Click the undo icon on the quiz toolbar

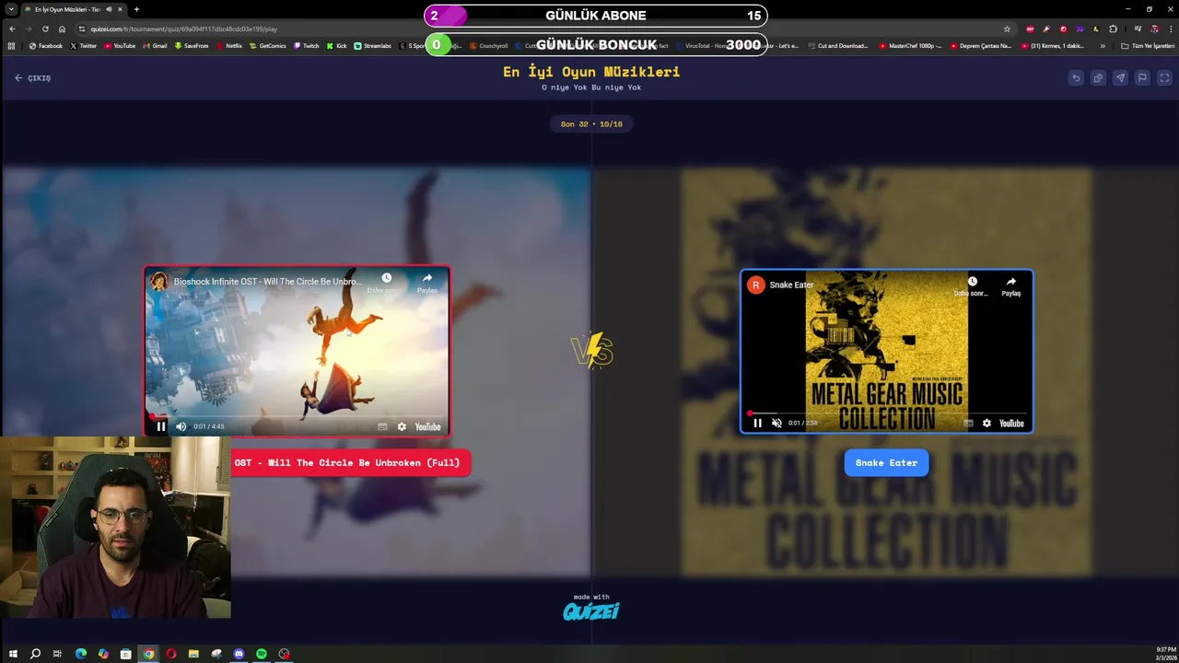(1076, 78)
